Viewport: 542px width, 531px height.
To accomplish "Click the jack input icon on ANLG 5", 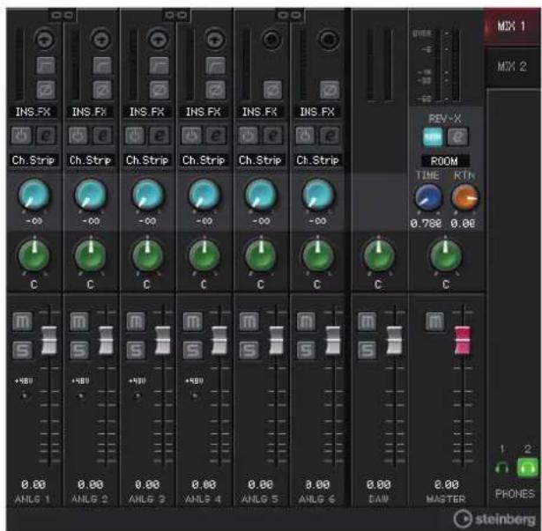I will tap(271, 39).
